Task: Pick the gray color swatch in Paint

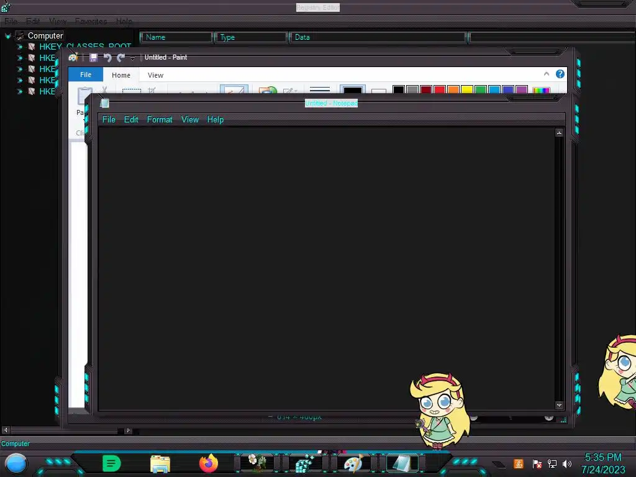Action: (412, 89)
